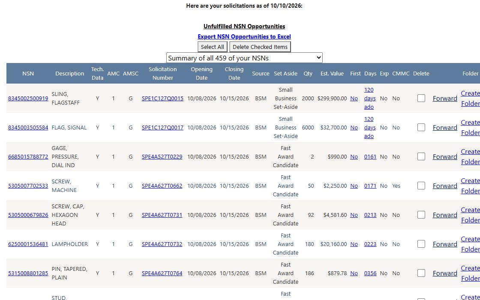This screenshot has height=300, width=480.
Task: Open solicitation SPE1C127Q0015
Action: click(162, 98)
